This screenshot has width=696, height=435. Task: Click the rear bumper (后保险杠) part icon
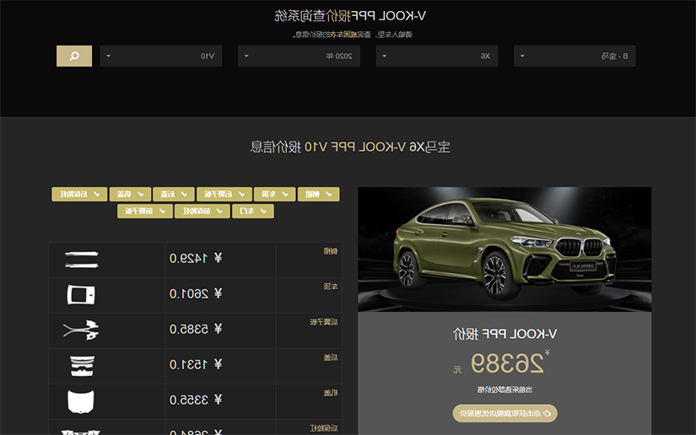(x=80, y=432)
